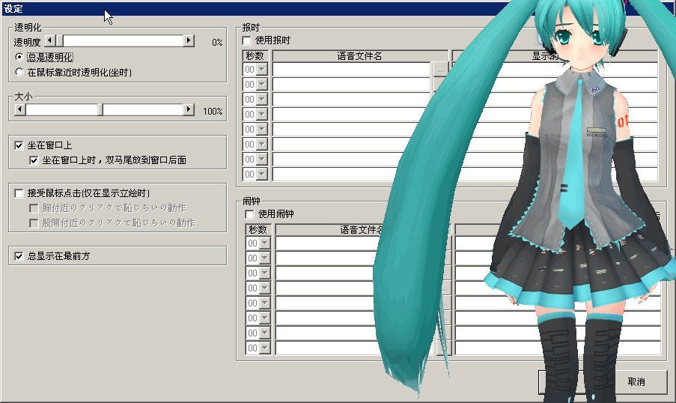Click first 语音文件名 field in 报时 group
This screenshot has width=676, height=403.
click(351, 70)
